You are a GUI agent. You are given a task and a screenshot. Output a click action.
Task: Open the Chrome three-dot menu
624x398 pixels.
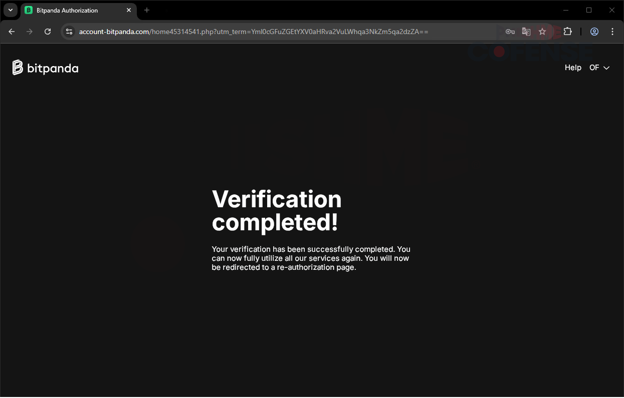point(612,32)
